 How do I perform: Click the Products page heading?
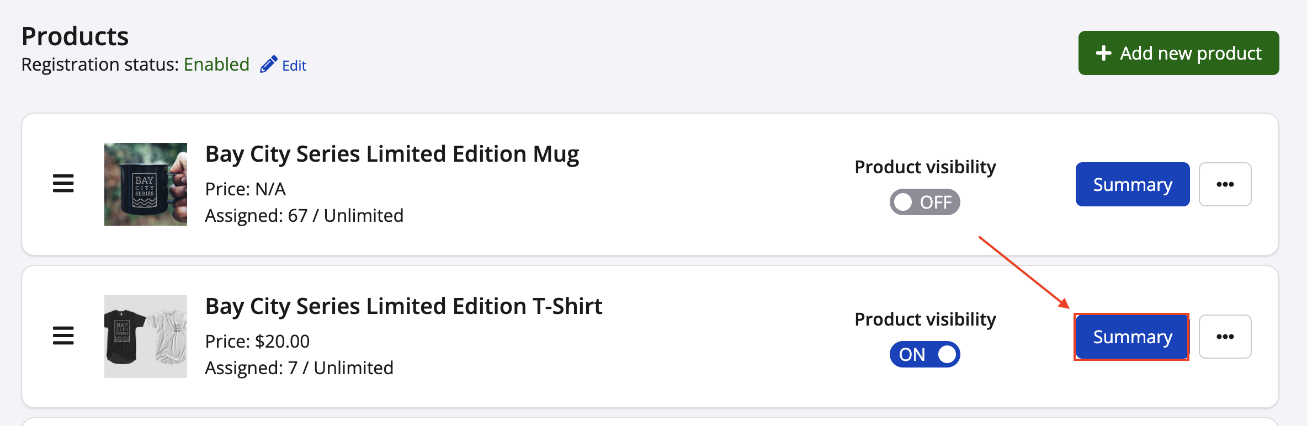coord(75,36)
